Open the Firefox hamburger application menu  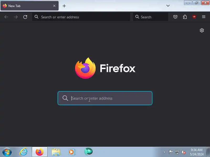[204, 17]
